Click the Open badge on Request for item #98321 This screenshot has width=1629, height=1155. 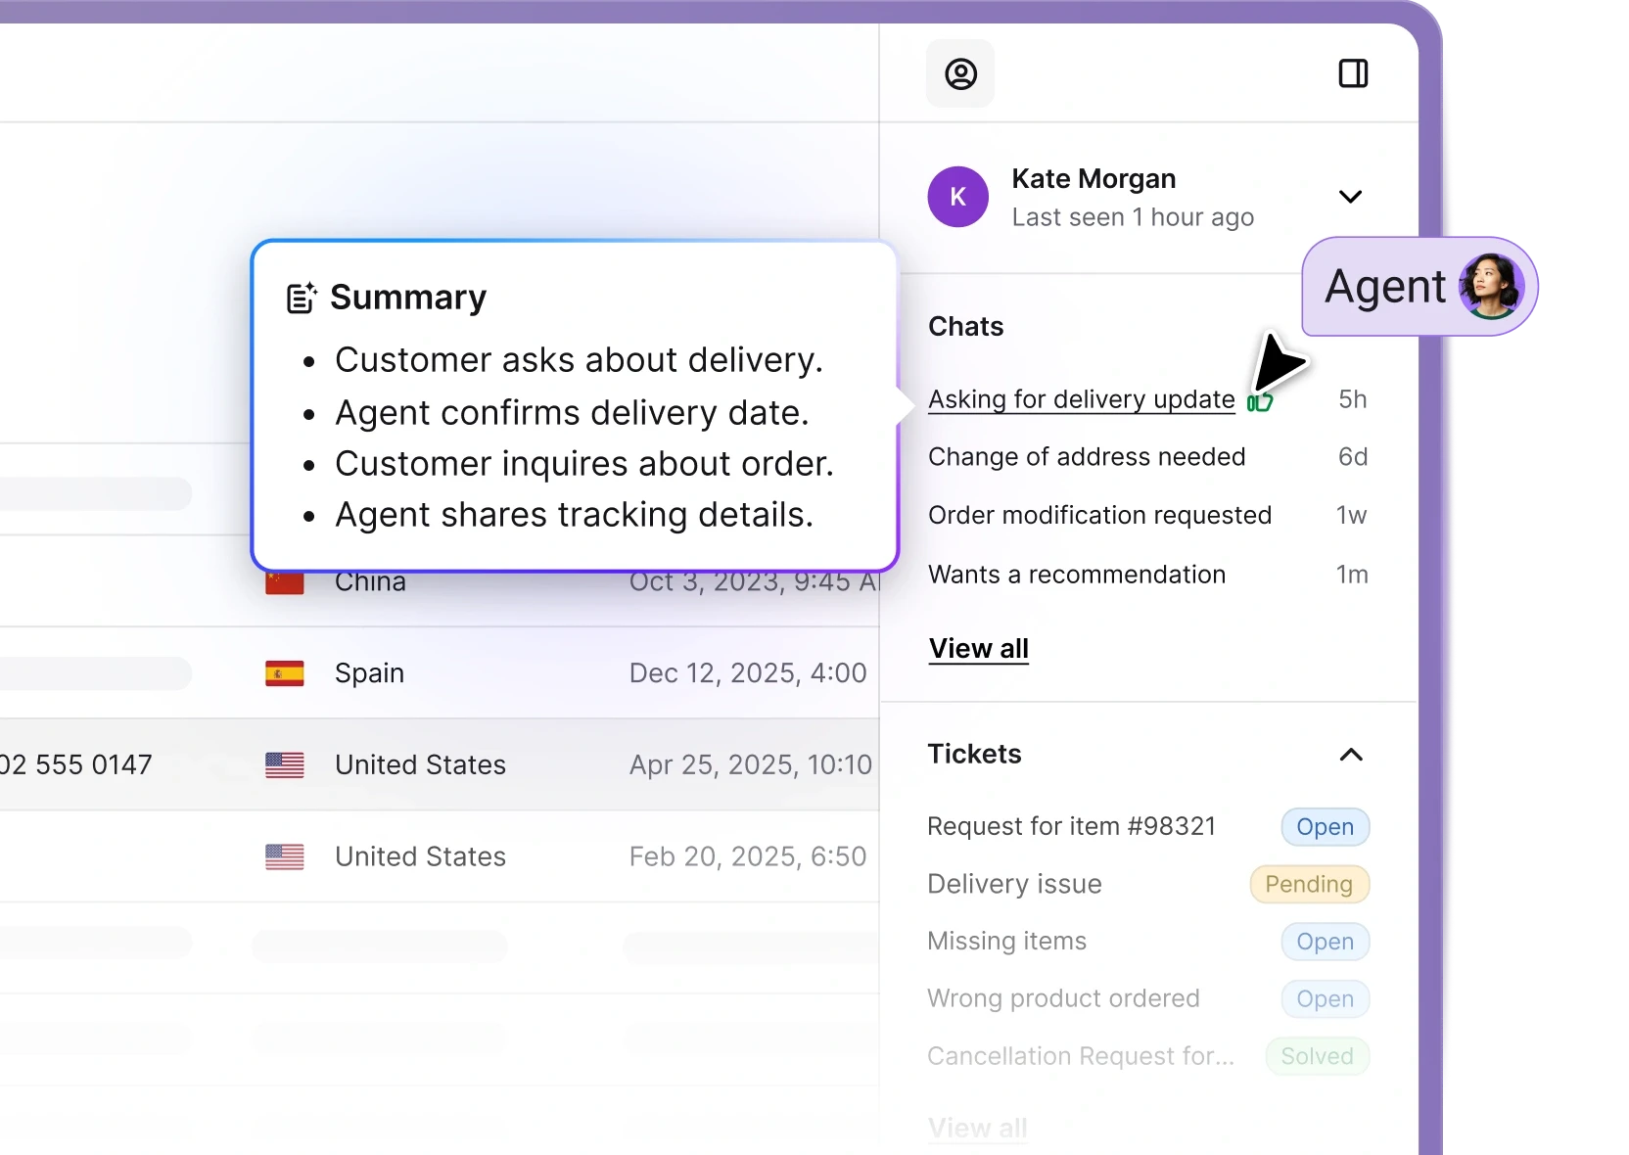pyautogui.click(x=1324, y=826)
